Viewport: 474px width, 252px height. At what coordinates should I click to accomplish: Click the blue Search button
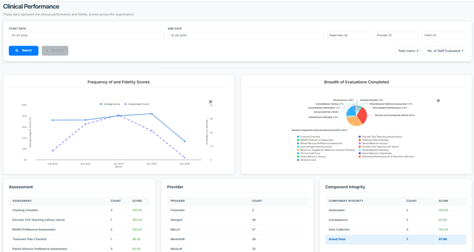(23, 51)
